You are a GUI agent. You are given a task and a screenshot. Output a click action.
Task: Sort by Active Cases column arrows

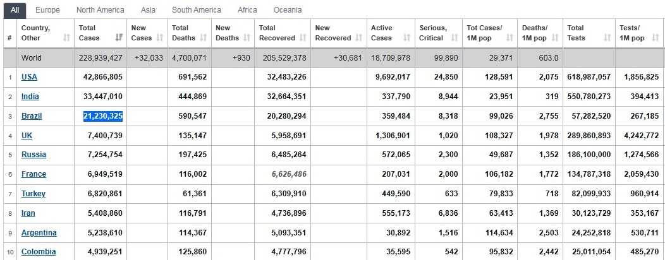407,38
